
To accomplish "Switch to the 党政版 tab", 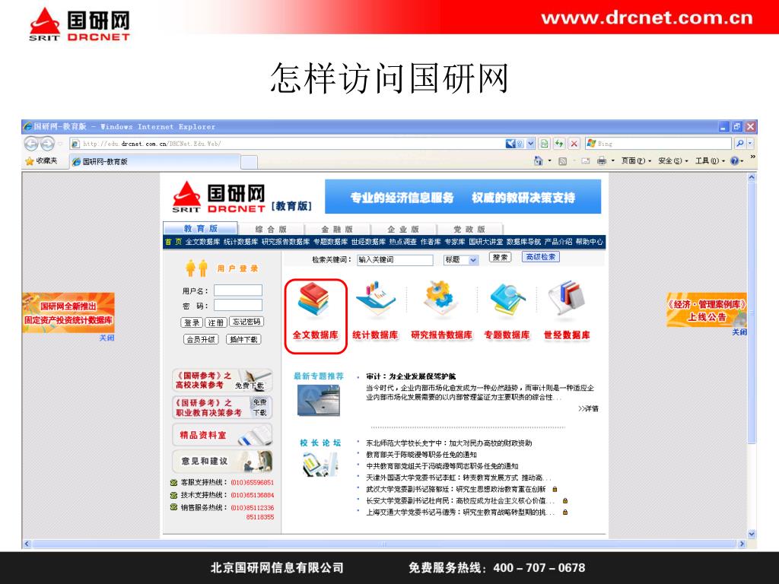I will [469, 229].
